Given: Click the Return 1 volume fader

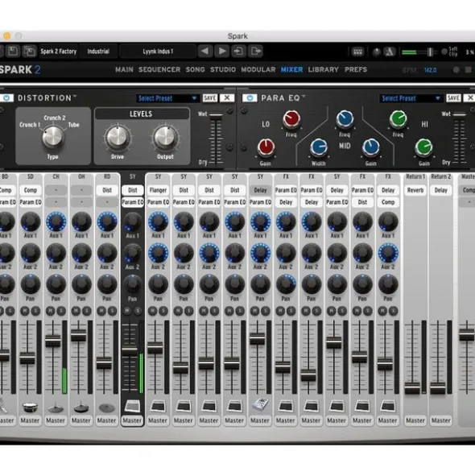Looking at the screenshot, I should (x=412, y=387).
